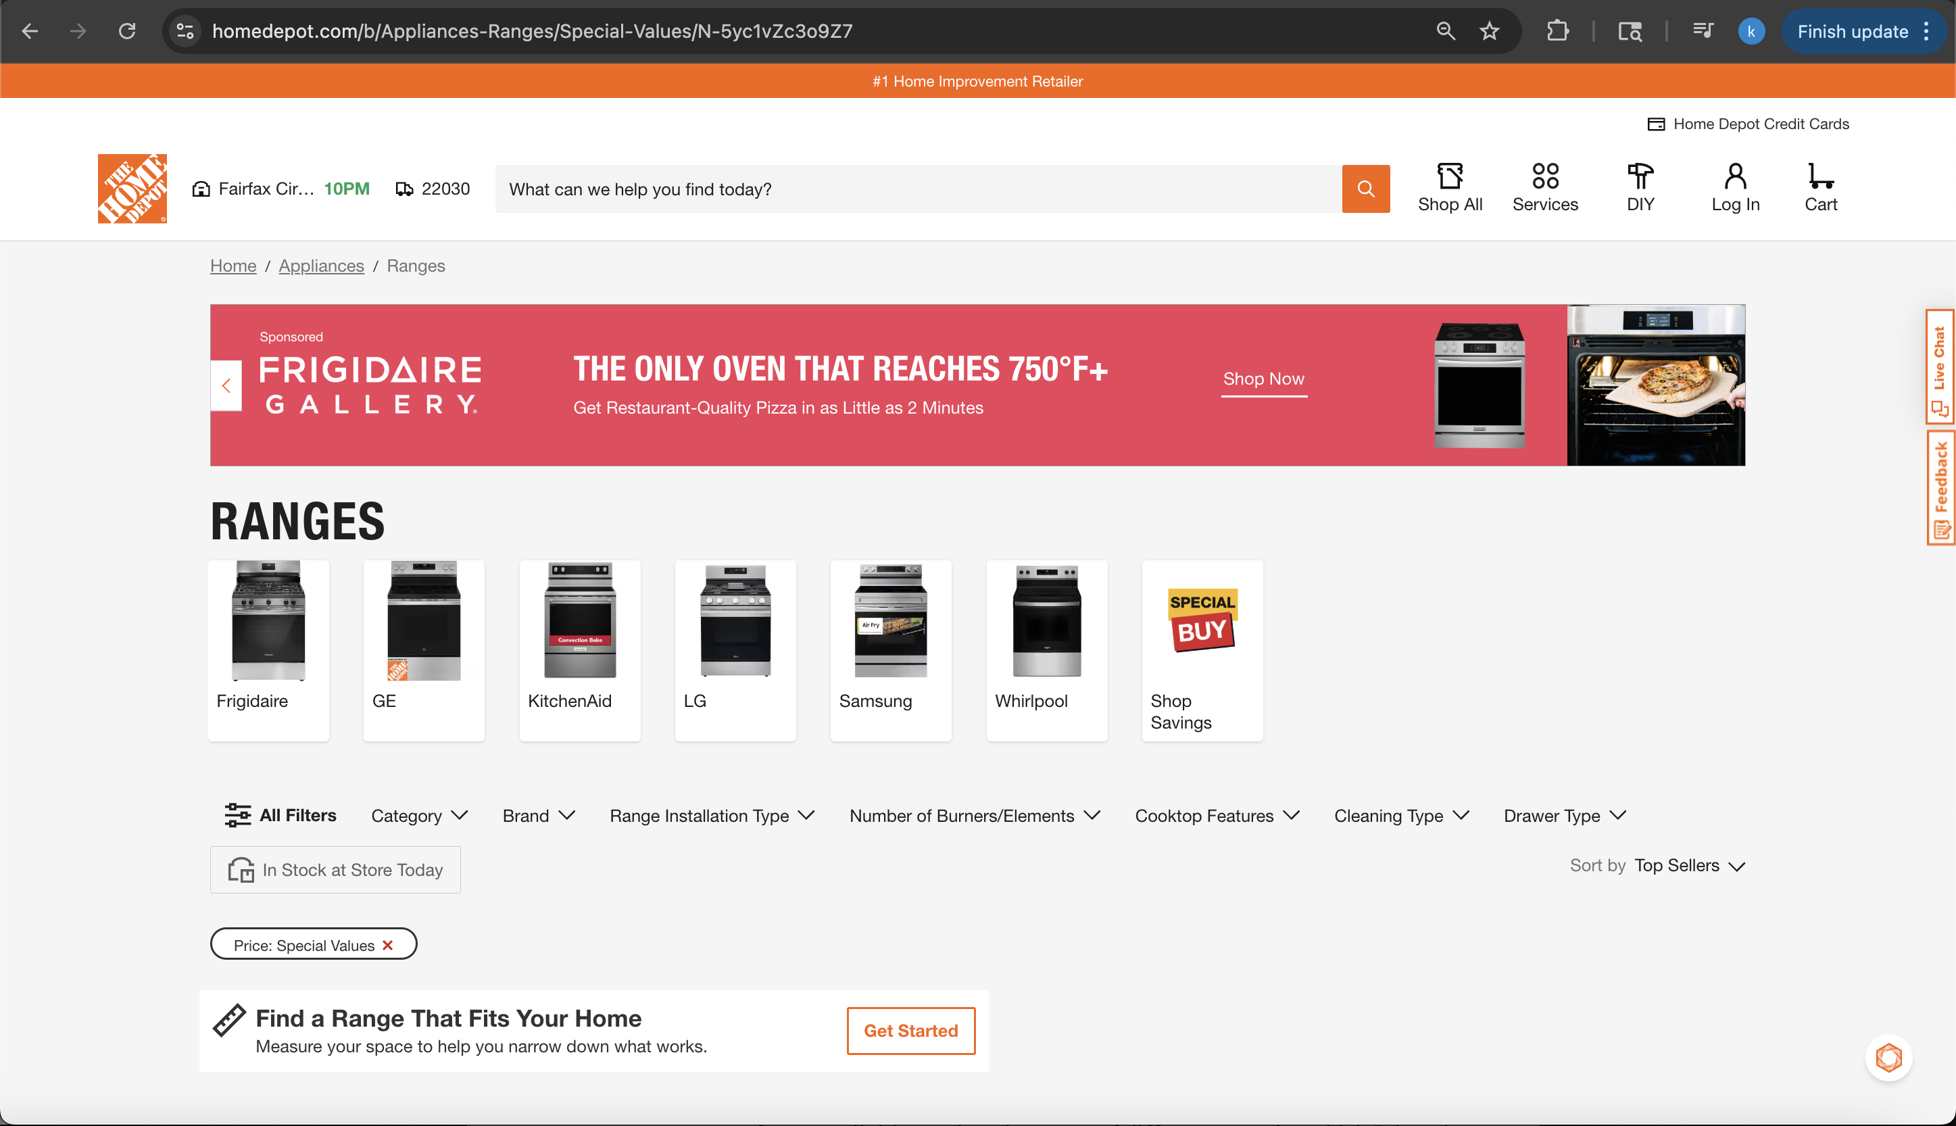This screenshot has width=1956, height=1126.
Task: Open the Feedback side tab
Action: click(1939, 488)
